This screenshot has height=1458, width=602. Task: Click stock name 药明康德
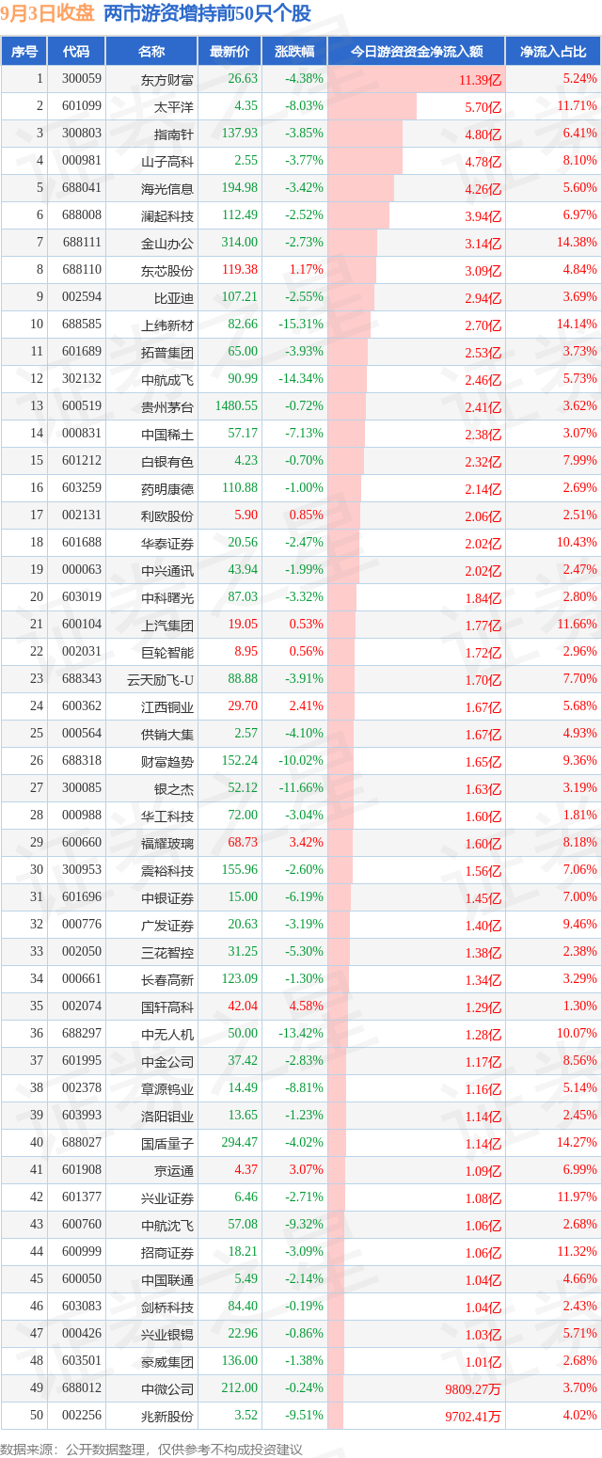(x=167, y=488)
